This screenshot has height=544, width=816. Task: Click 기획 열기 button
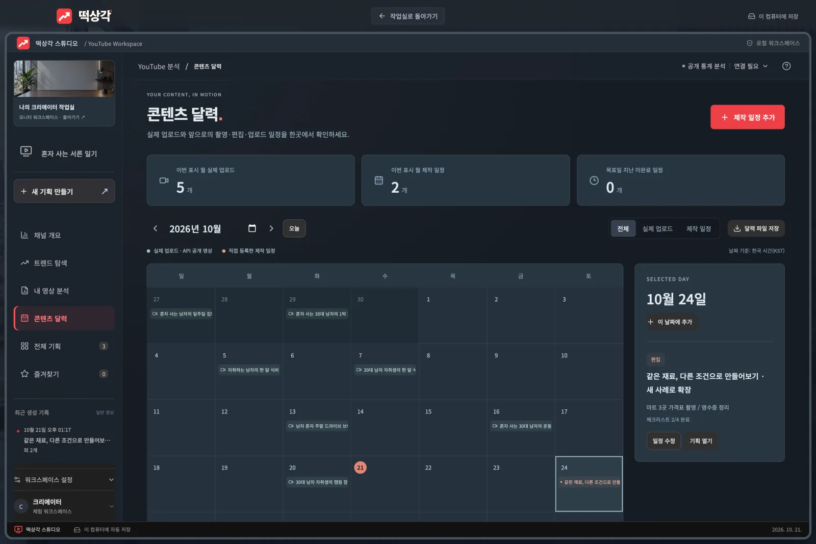coord(701,441)
